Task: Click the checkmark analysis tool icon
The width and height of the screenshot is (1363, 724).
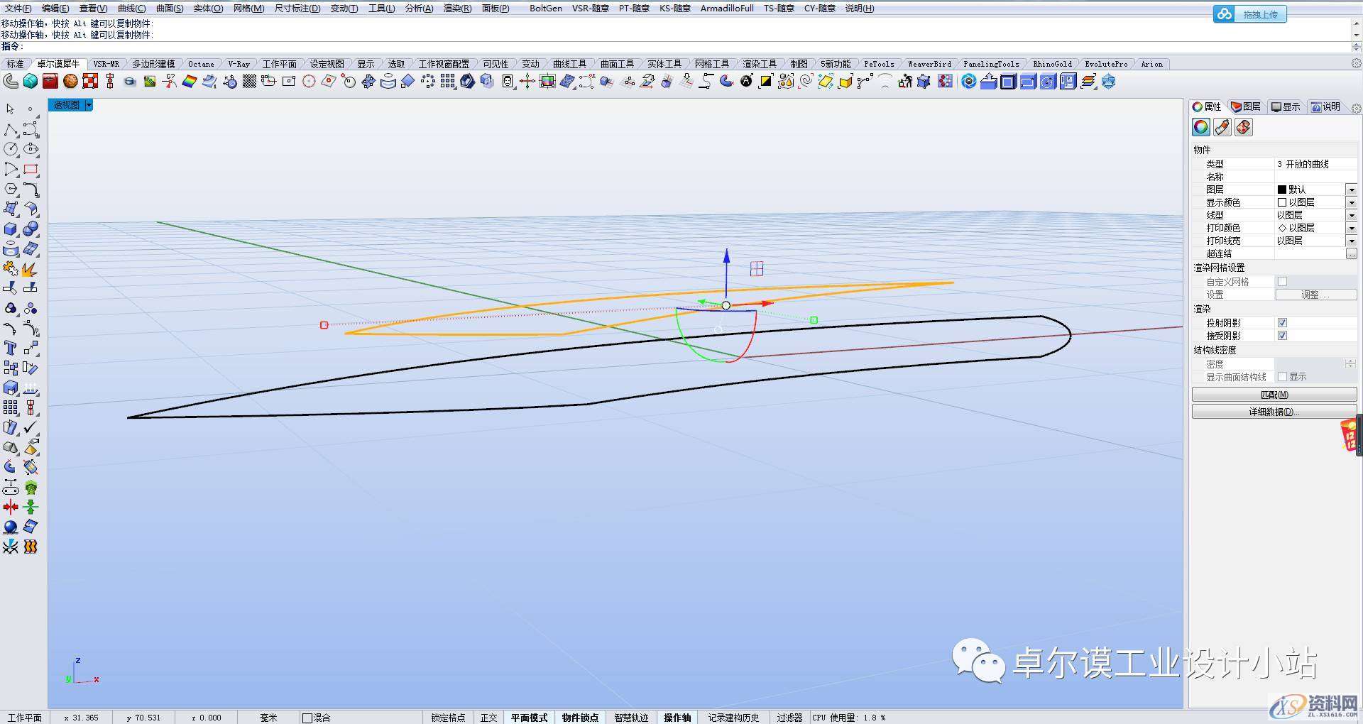Action: (x=31, y=427)
